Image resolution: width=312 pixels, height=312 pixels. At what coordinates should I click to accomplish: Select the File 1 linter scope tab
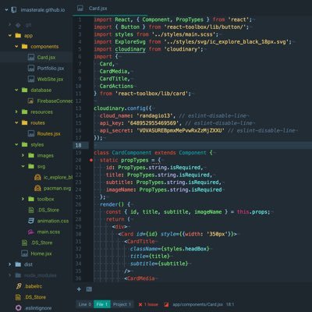point(102,304)
